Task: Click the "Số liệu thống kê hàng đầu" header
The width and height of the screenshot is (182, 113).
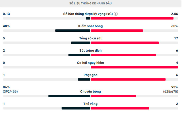Action: [90, 3]
